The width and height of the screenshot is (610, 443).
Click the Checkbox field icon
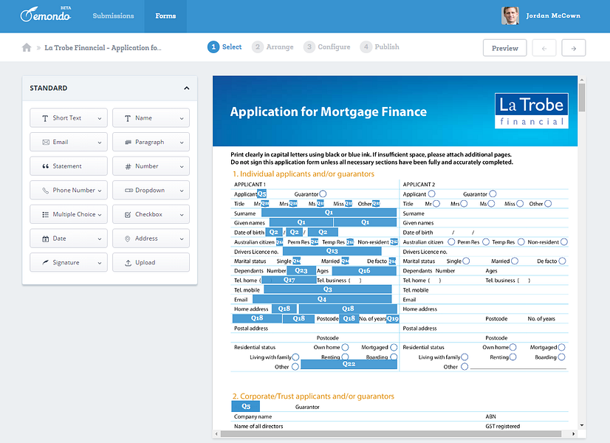[128, 215]
